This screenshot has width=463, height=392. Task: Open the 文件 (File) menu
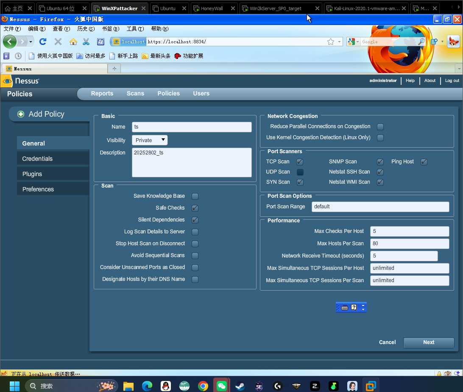coord(12,29)
